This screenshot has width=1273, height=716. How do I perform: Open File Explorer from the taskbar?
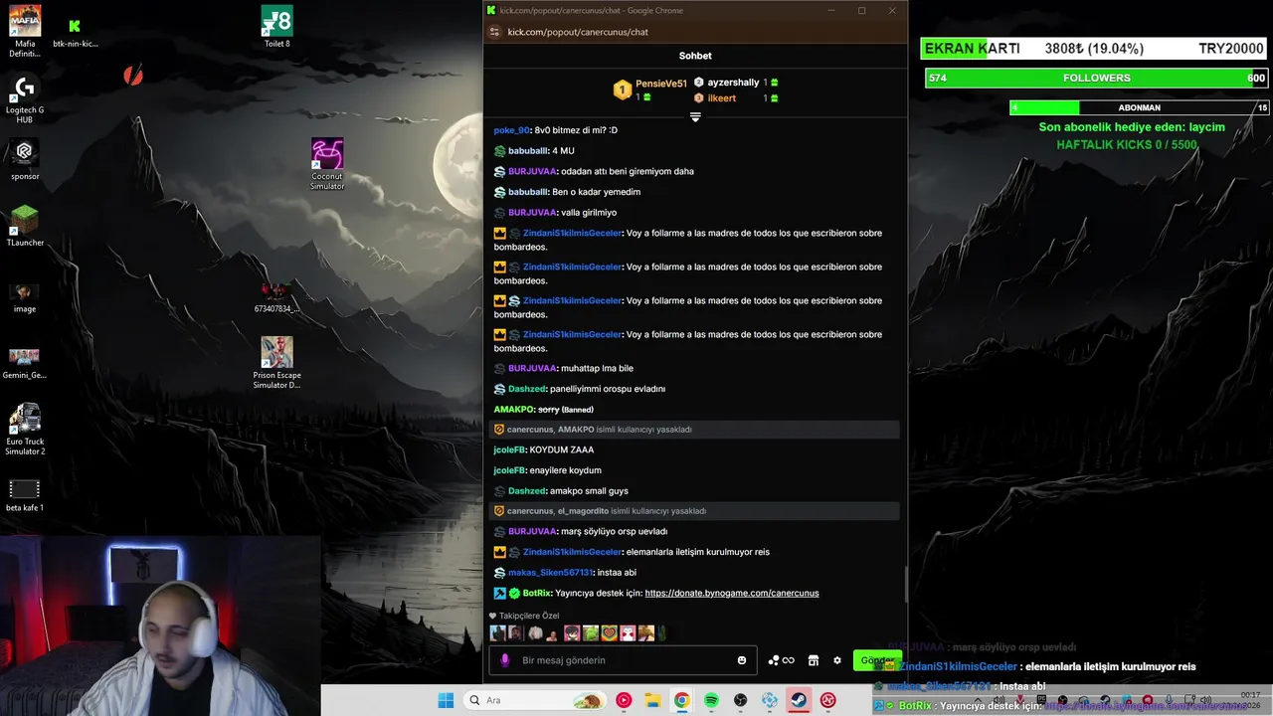652,700
